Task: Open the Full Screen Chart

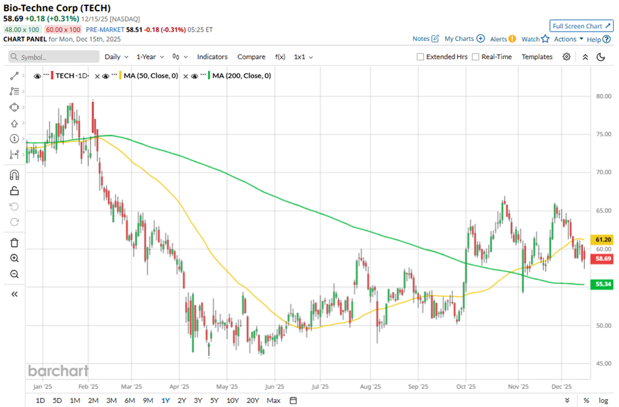Action: [581, 26]
